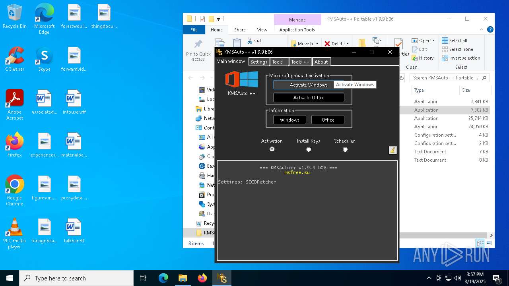Image resolution: width=509 pixels, height=286 pixels.
Task: Open the File menu in Explorer
Action: pos(194,30)
